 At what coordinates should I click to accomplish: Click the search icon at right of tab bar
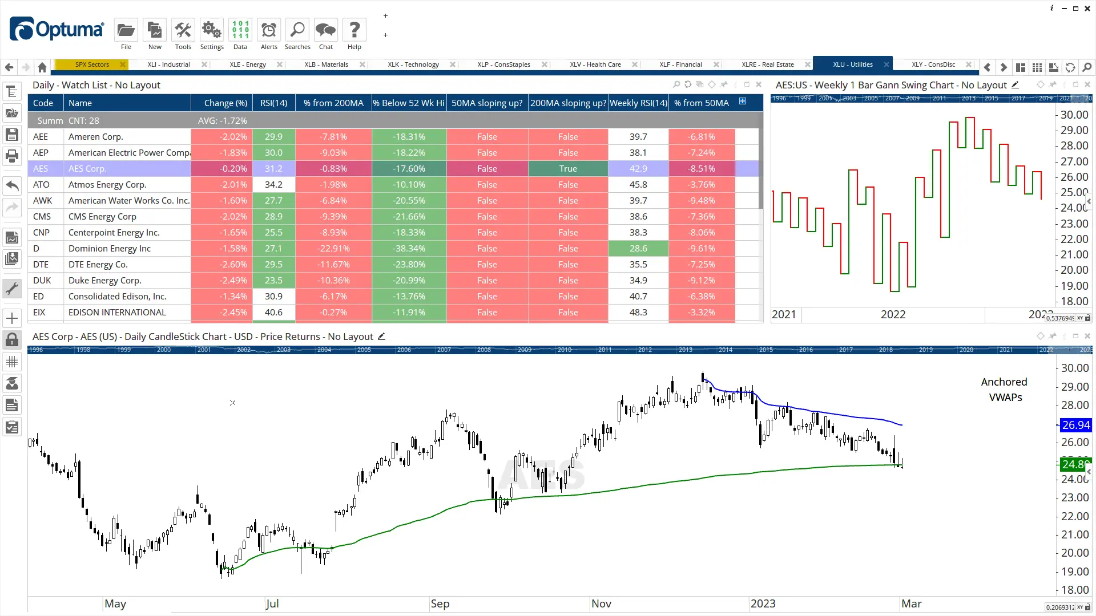[1087, 67]
